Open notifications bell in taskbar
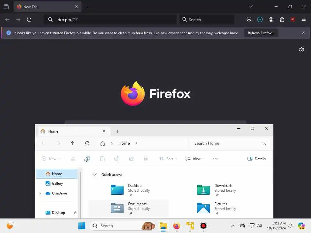 click(290, 226)
